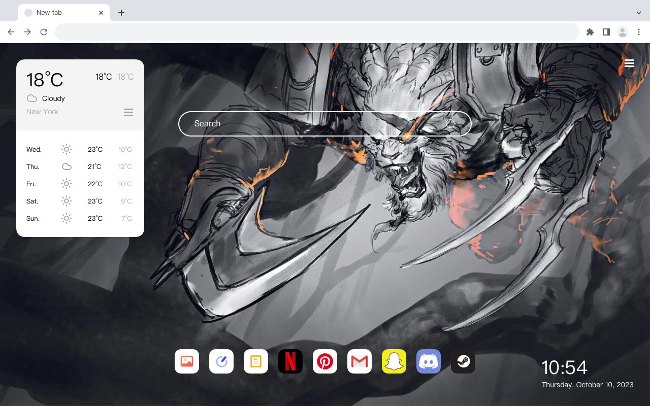This screenshot has height=406, width=650.
Task: Click the Cloudy condition text
Action: (x=53, y=98)
